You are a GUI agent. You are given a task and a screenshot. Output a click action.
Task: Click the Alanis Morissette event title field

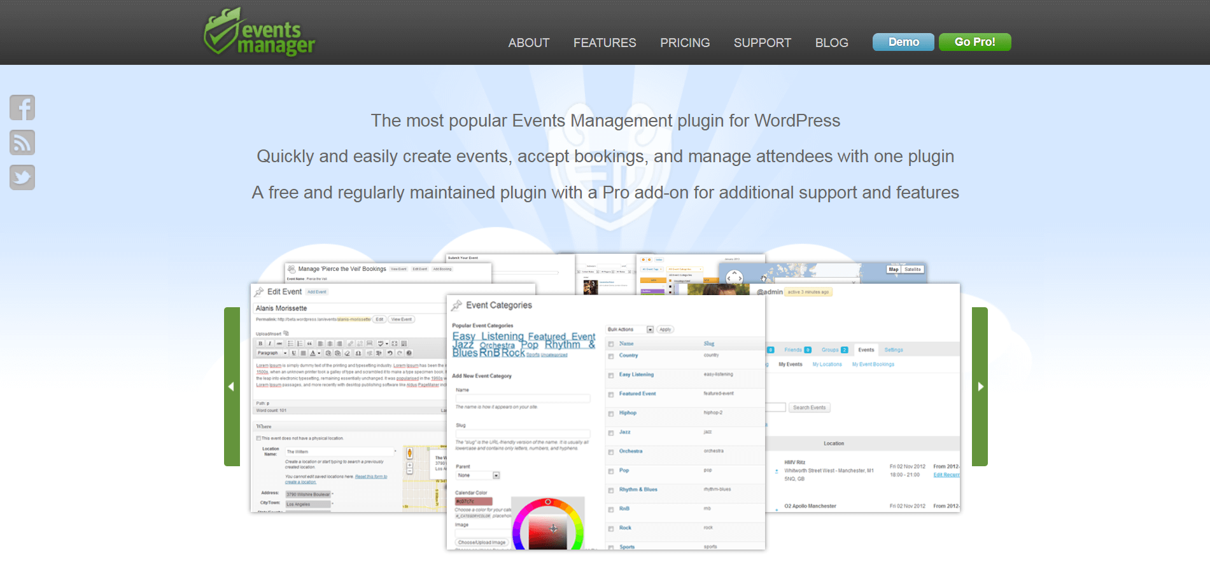point(349,308)
